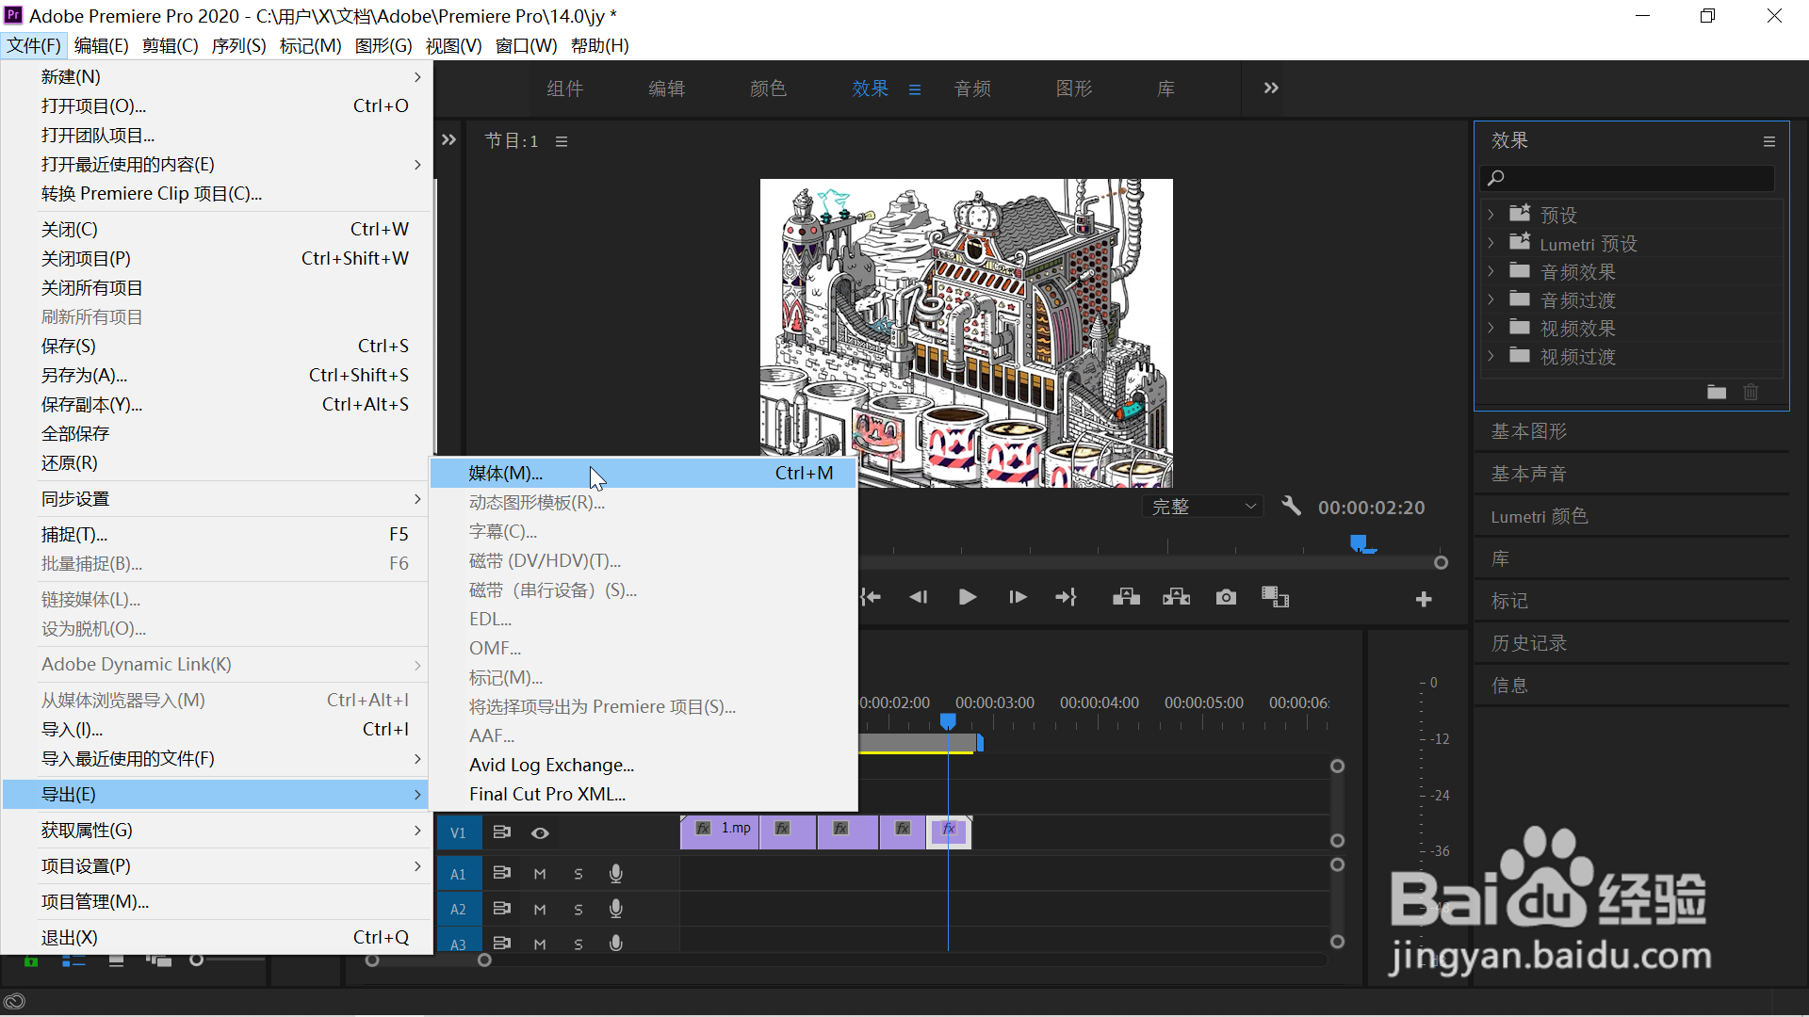Open the 标记 panel
The width and height of the screenshot is (1809, 1017).
(1509, 601)
